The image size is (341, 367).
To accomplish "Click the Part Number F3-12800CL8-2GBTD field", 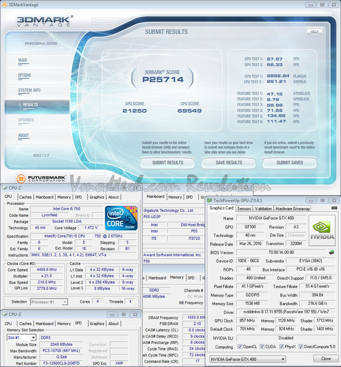I will pos(62,363).
